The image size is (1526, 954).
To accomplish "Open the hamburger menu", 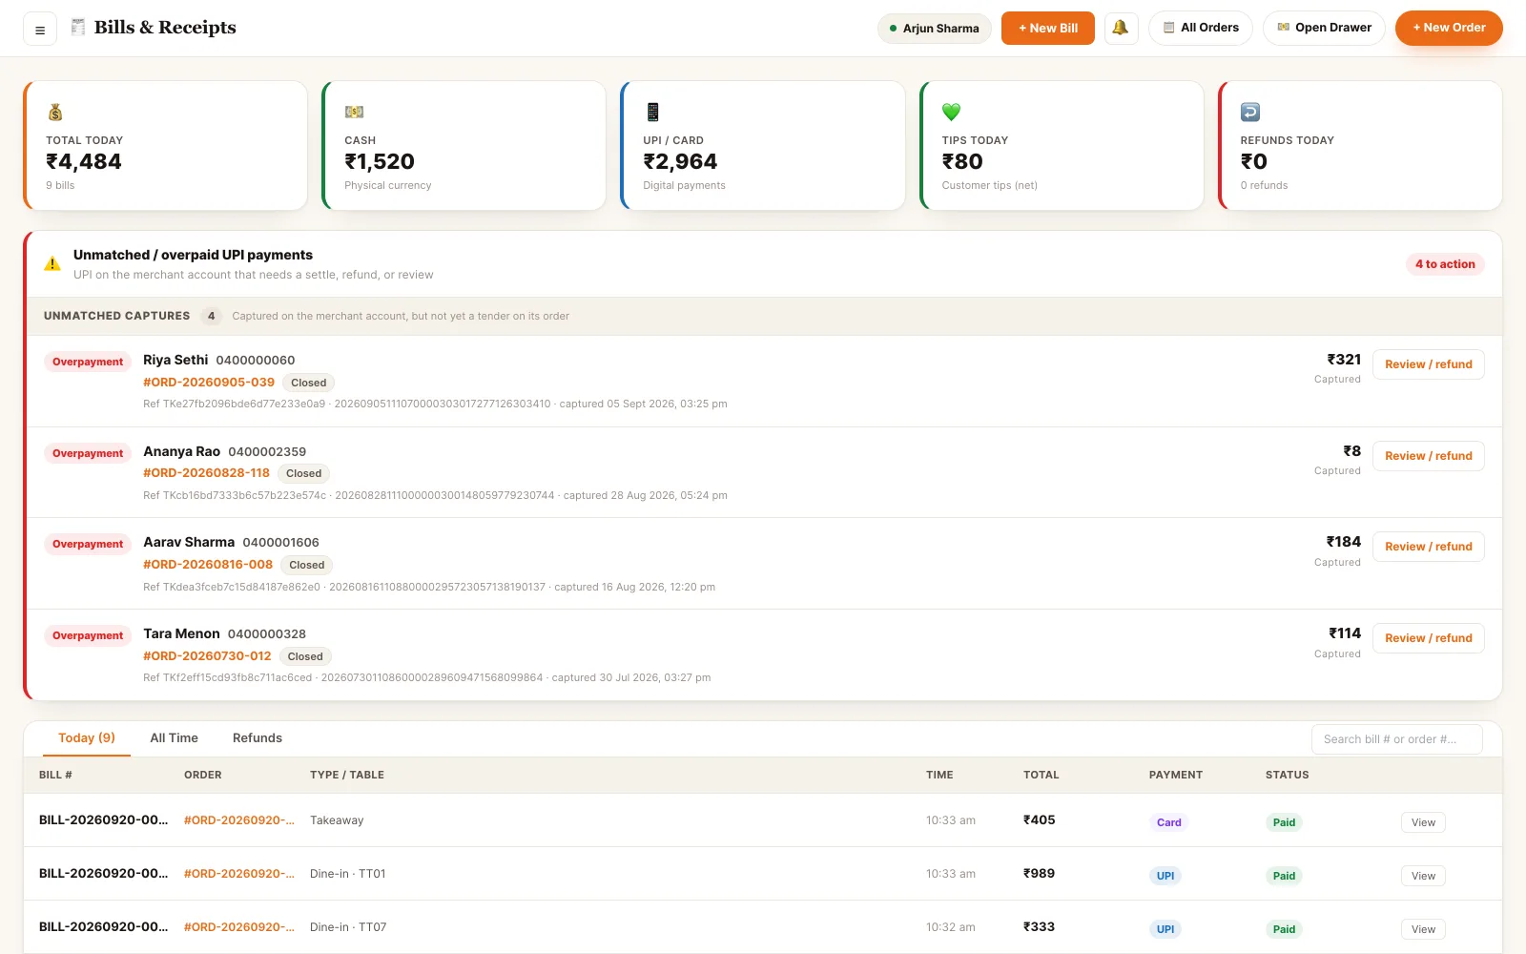I will tap(40, 29).
